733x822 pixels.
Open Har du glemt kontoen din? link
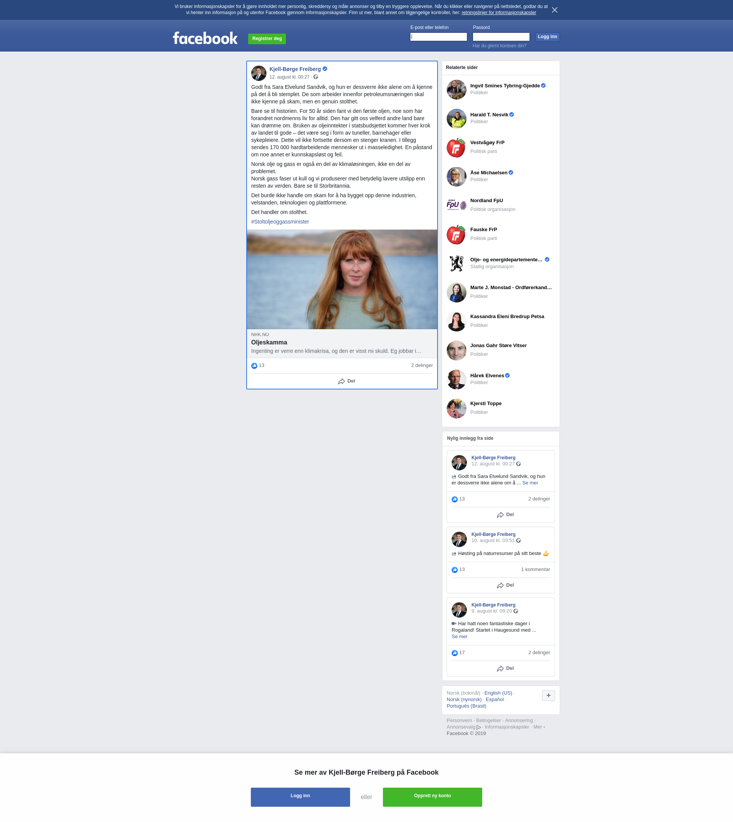coord(499,46)
